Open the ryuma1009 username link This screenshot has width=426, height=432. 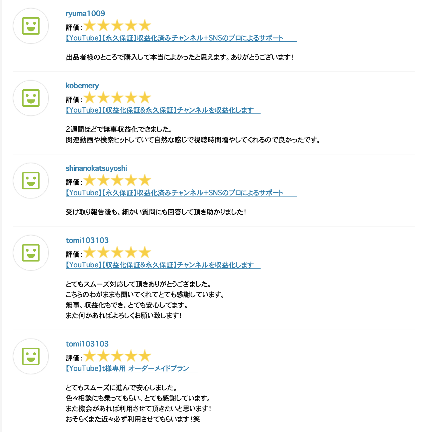[x=85, y=13]
